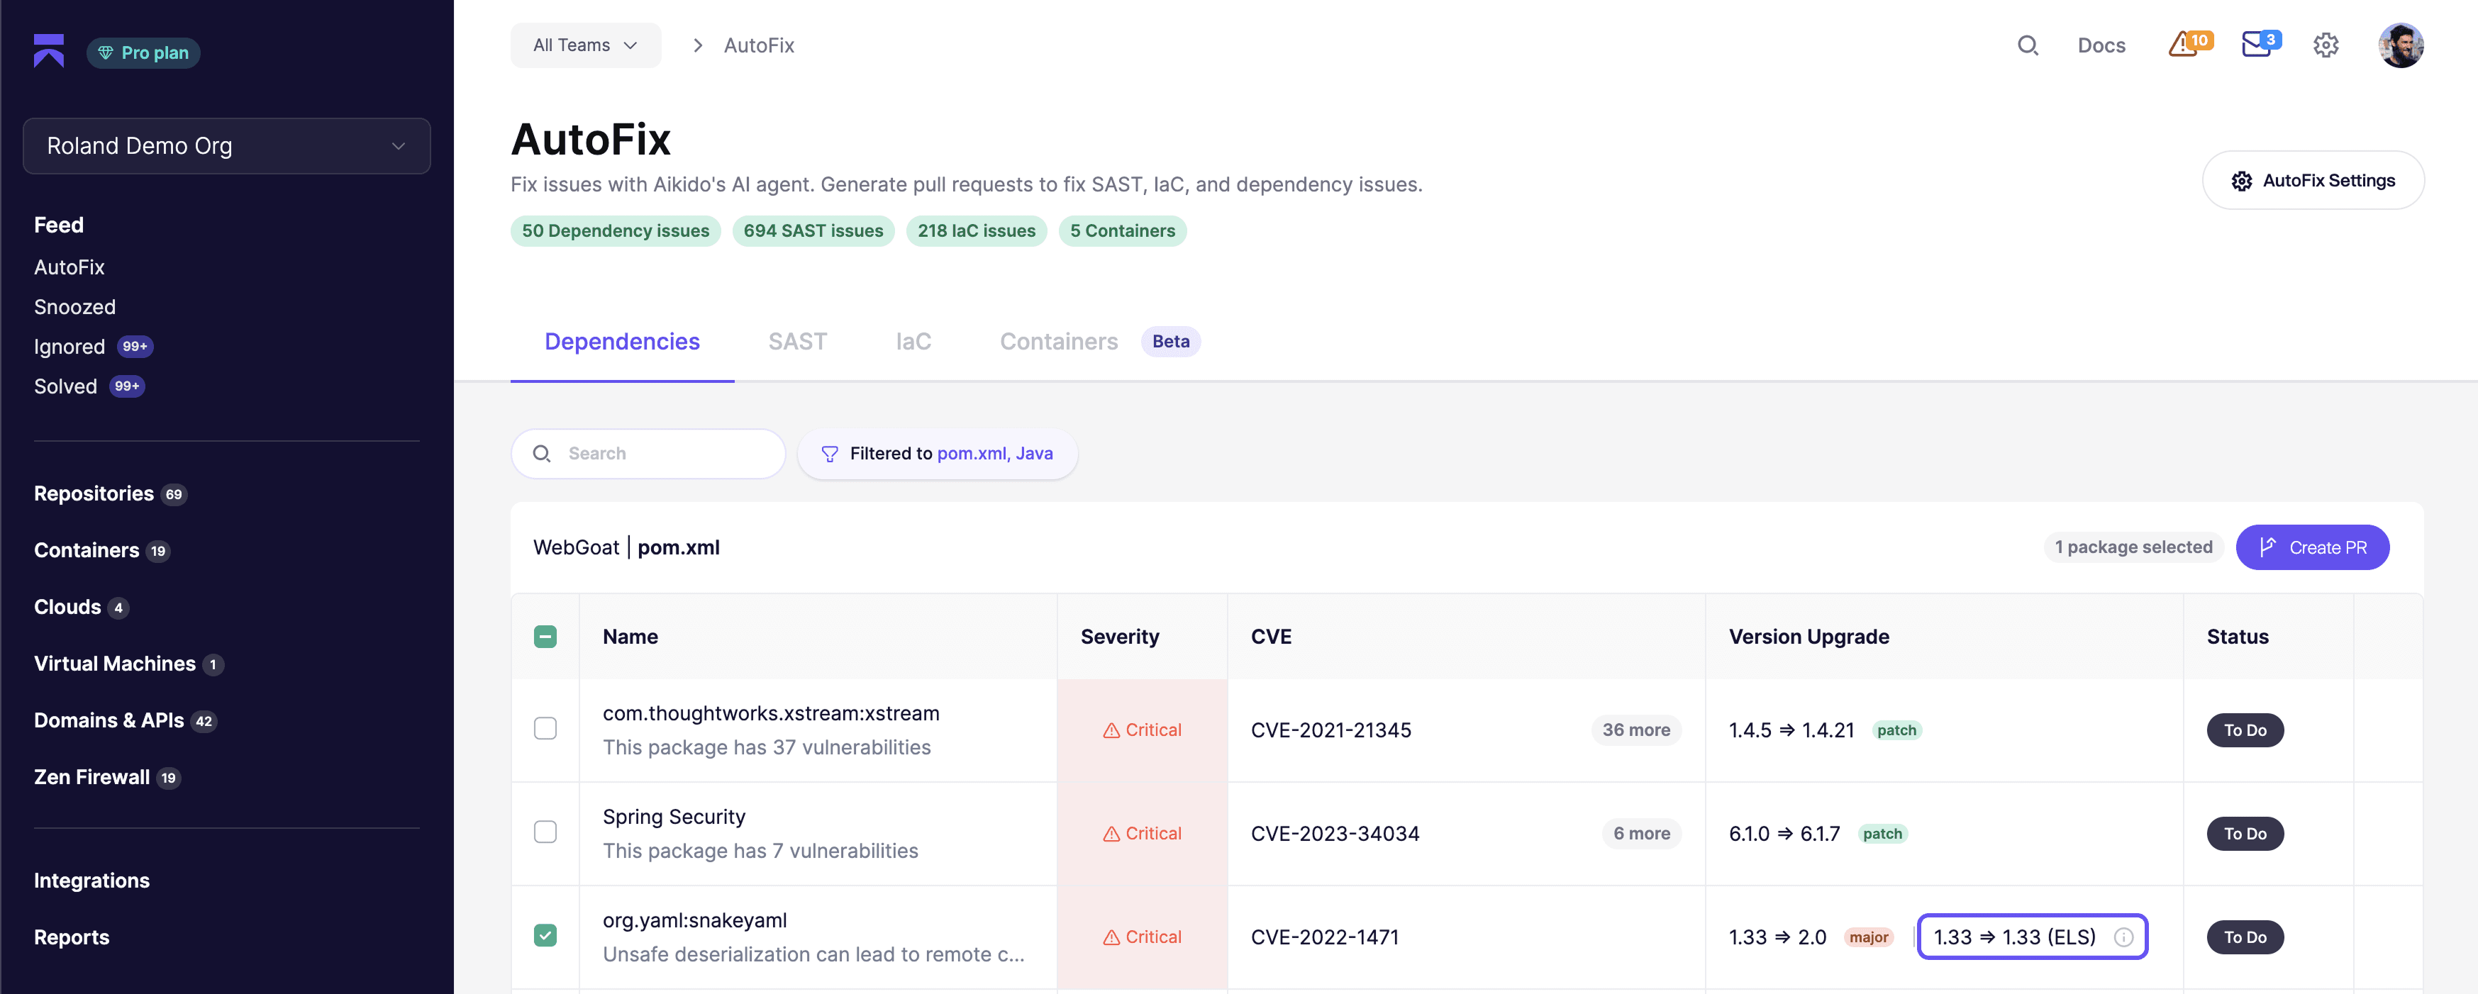Screen dimensions: 2478x994
Task: Click the info icon next to 1.33 (ELS)
Action: (2123, 937)
